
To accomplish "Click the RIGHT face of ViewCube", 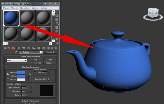I will [x=150, y=13].
